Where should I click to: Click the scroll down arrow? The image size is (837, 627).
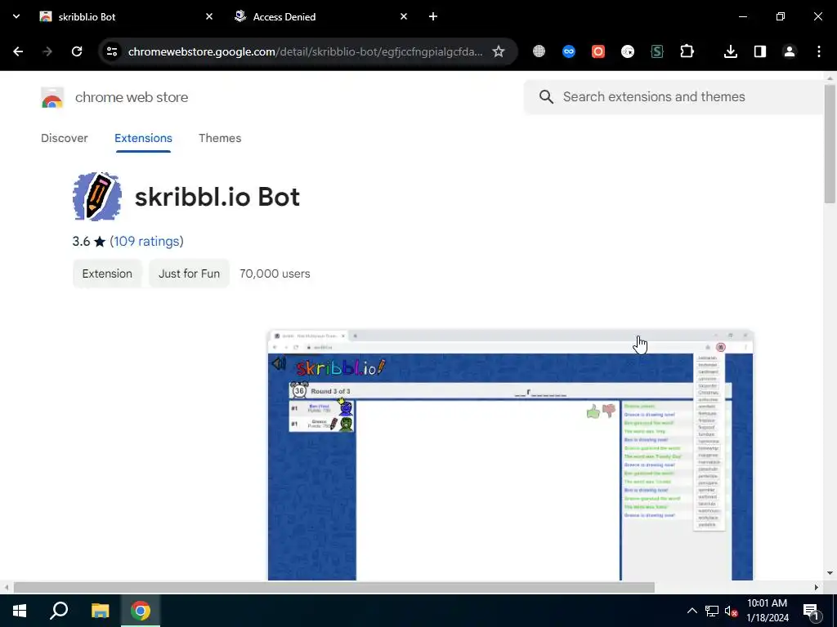pos(830,573)
